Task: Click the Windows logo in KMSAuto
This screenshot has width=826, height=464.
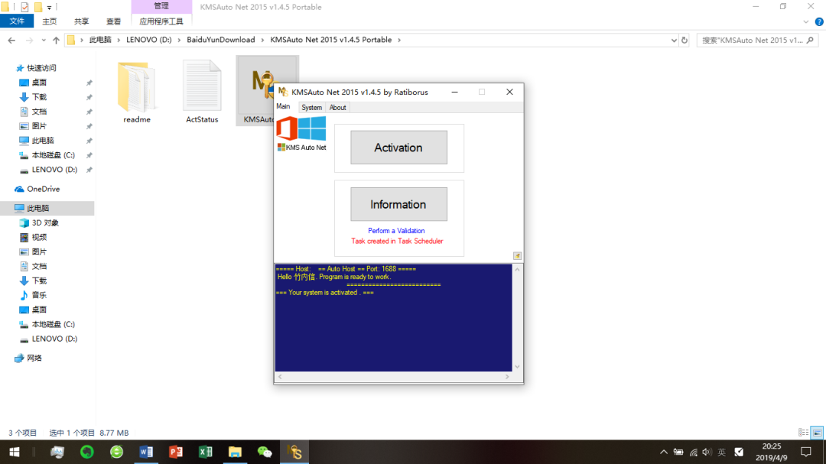Action: point(312,128)
